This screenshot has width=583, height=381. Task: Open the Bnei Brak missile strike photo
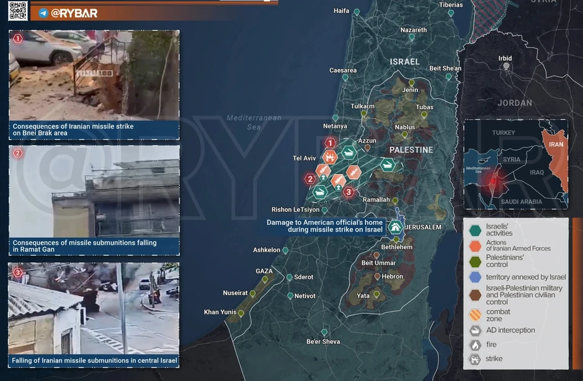(x=94, y=76)
